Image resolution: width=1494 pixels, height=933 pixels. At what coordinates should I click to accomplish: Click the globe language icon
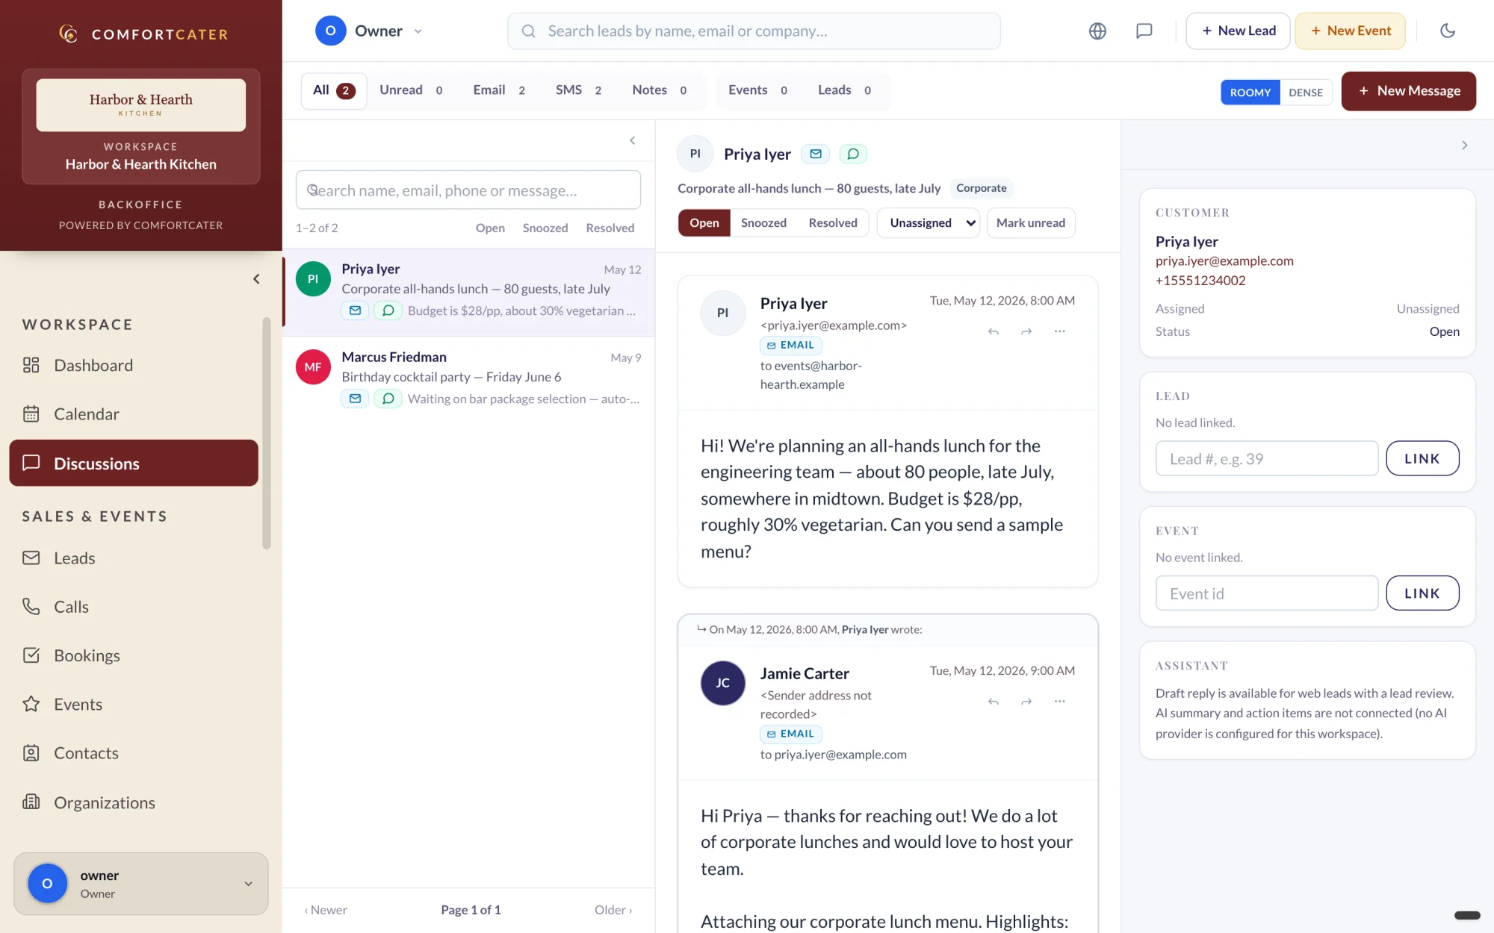[x=1097, y=31]
